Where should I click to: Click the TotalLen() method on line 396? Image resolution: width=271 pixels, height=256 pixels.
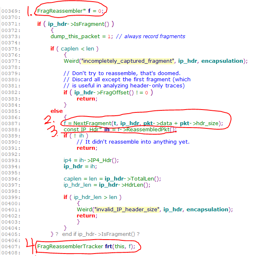[x=144, y=178]
